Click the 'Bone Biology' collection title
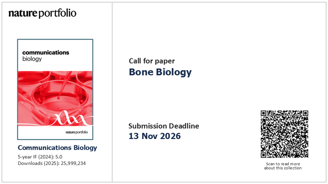 pyautogui.click(x=160, y=72)
